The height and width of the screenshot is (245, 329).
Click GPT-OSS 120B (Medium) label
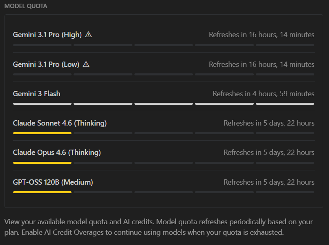(53, 182)
